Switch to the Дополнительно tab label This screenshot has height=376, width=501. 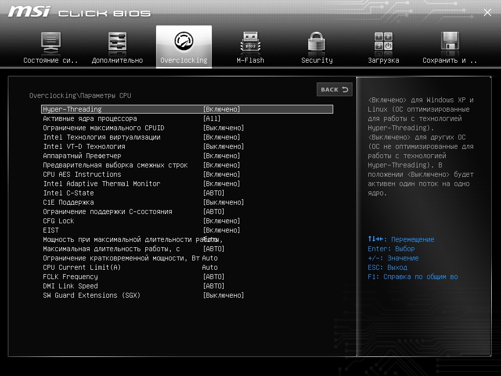[x=117, y=60]
